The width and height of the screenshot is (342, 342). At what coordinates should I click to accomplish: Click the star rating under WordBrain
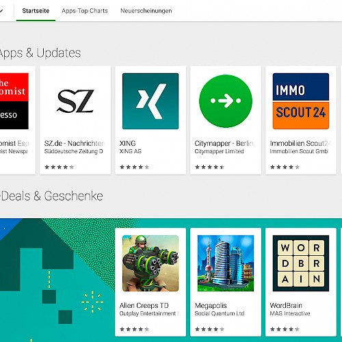click(285, 329)
